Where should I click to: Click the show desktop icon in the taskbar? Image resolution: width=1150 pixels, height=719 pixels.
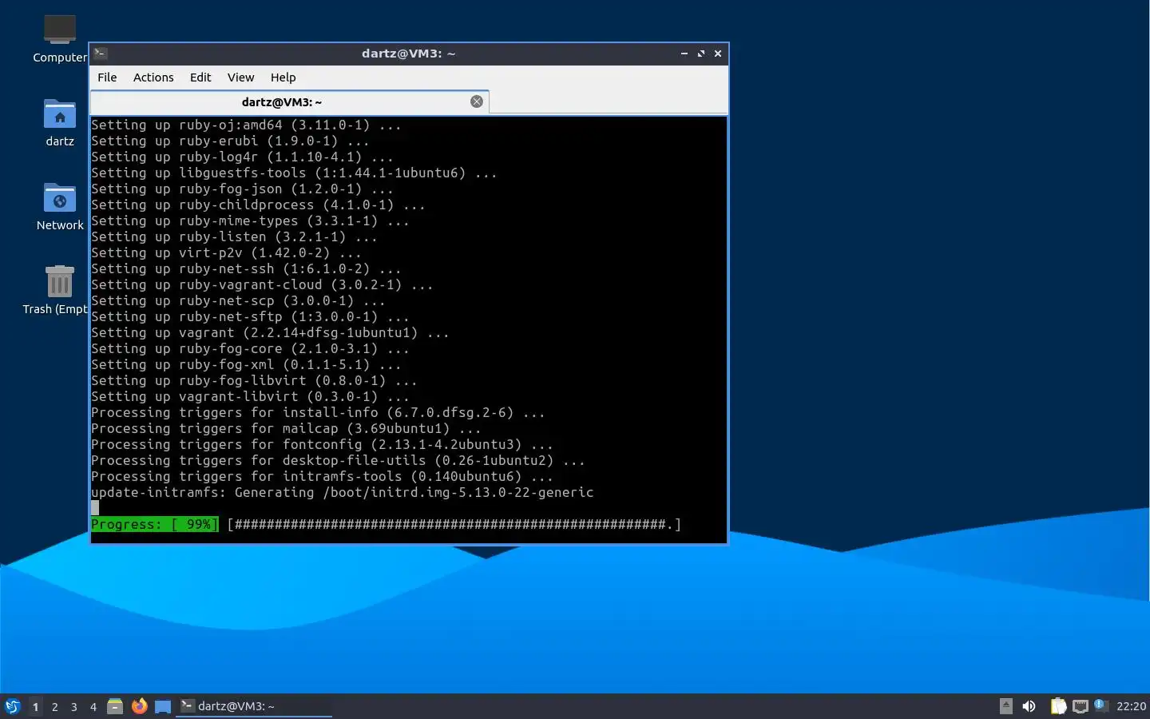point(163,706)
